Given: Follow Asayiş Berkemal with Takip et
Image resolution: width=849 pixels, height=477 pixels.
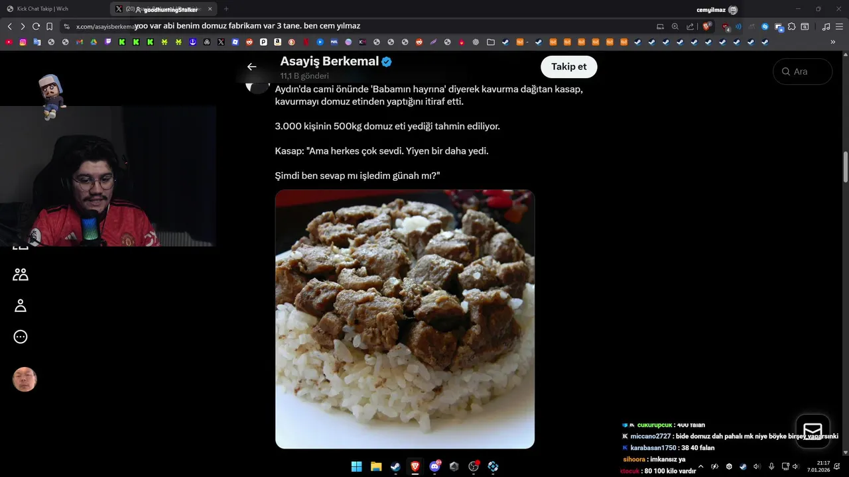Looking at the screenshot, I should [569, 67].
